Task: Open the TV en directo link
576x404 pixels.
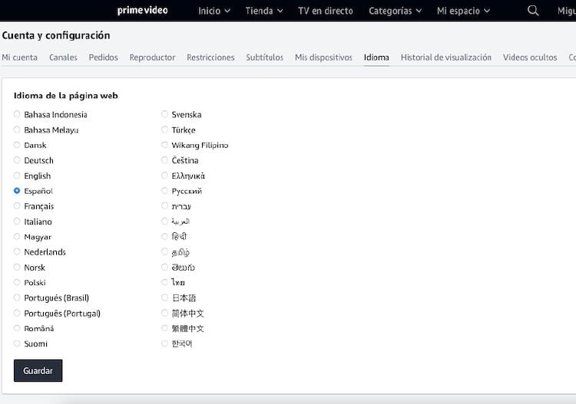Action: [x=325, y=11]
